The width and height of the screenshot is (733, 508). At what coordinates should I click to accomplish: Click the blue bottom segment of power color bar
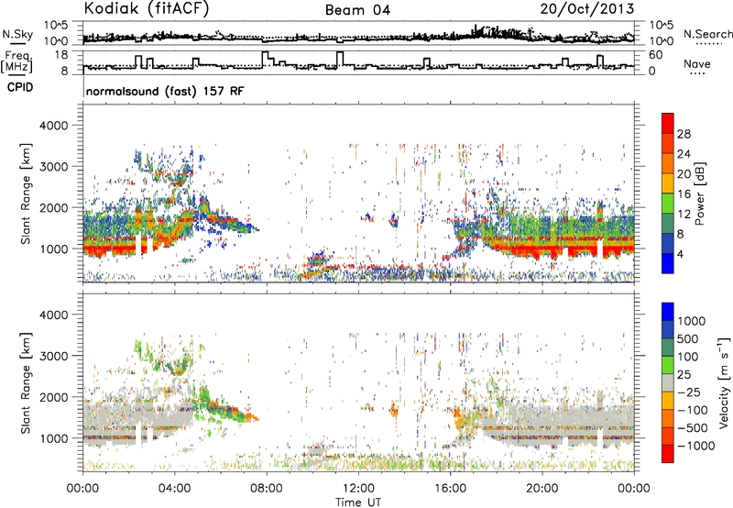click(x=668, y=263)
